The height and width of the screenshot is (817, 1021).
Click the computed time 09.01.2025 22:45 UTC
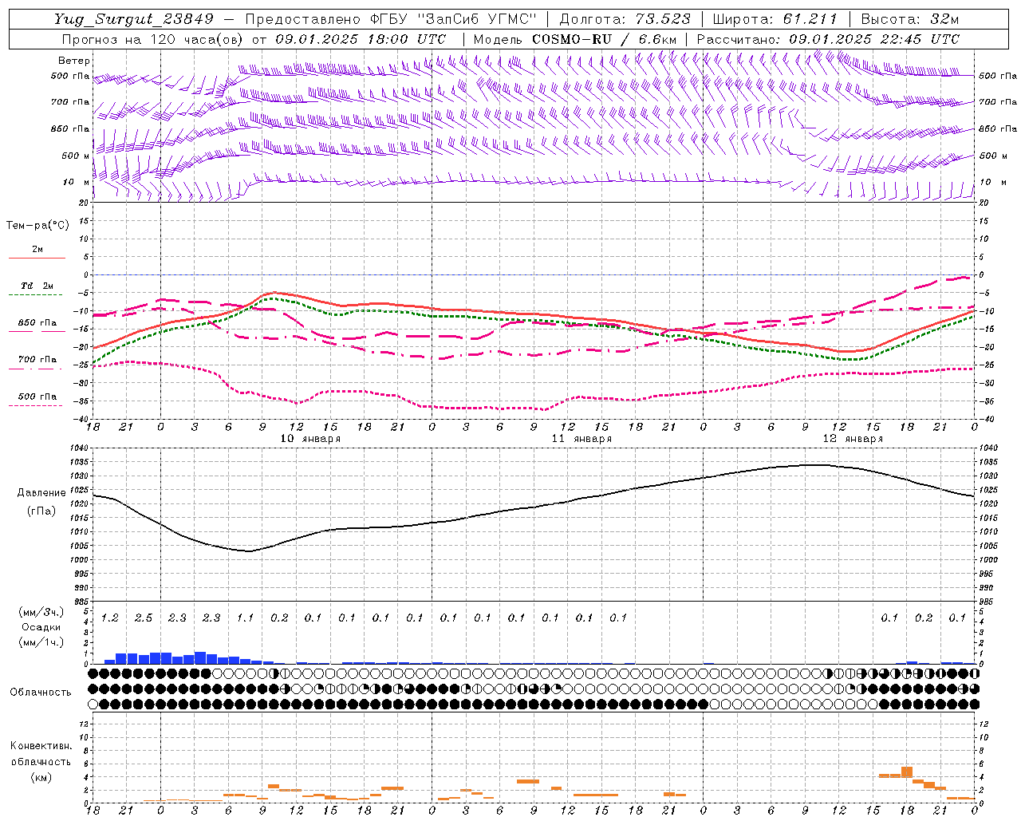pyautogui.click(x=874, y=39)
